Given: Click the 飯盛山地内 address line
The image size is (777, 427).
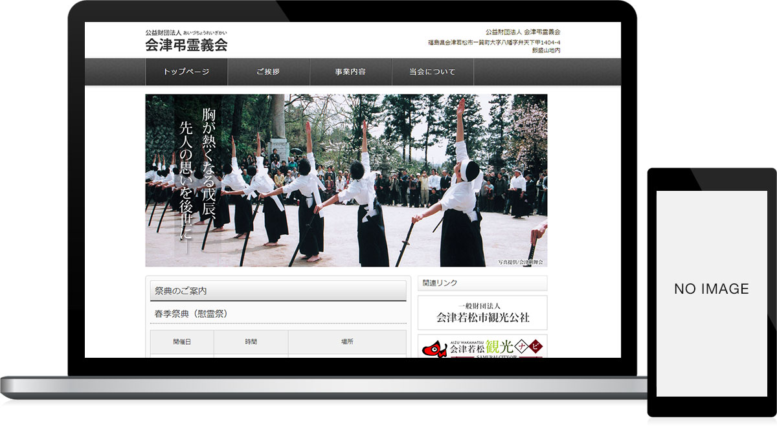Looking at the screenshot, I should (x=546, y=50).
